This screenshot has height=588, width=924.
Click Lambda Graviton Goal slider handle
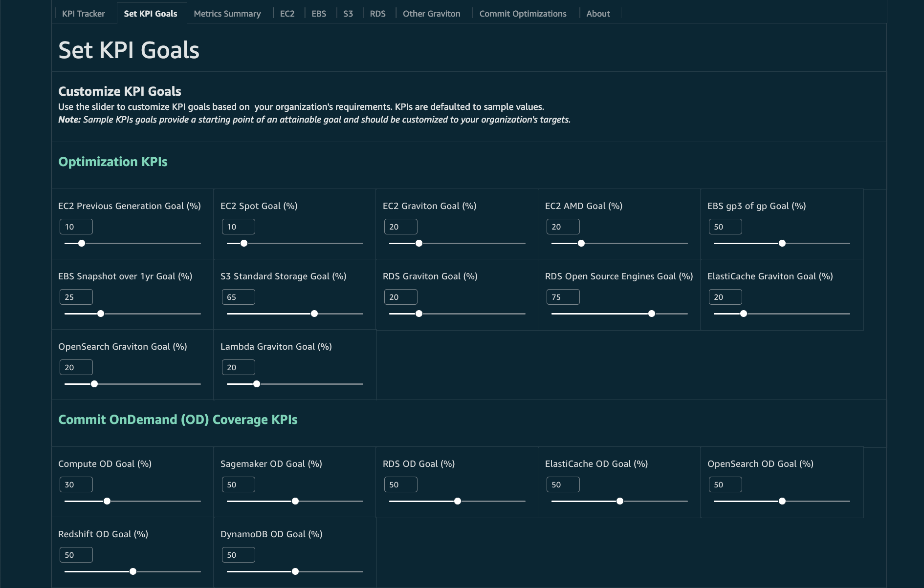[x=257, y=384]
